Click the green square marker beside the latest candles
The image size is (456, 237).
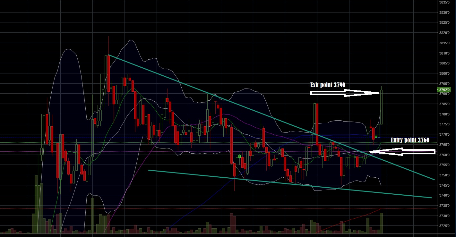376,137
